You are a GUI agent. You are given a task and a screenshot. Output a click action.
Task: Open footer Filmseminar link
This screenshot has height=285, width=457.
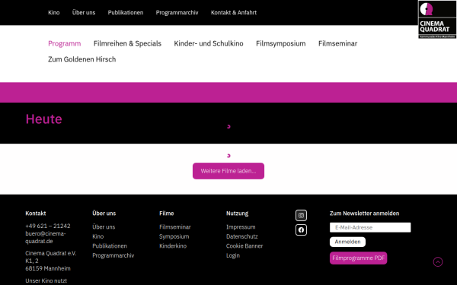click(175, 226)
